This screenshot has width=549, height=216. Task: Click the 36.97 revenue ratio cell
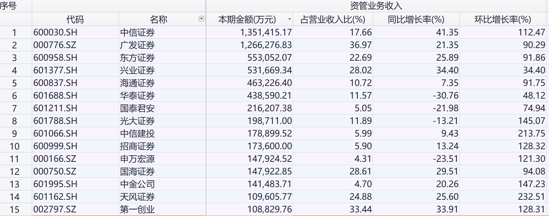click(333, 45)
